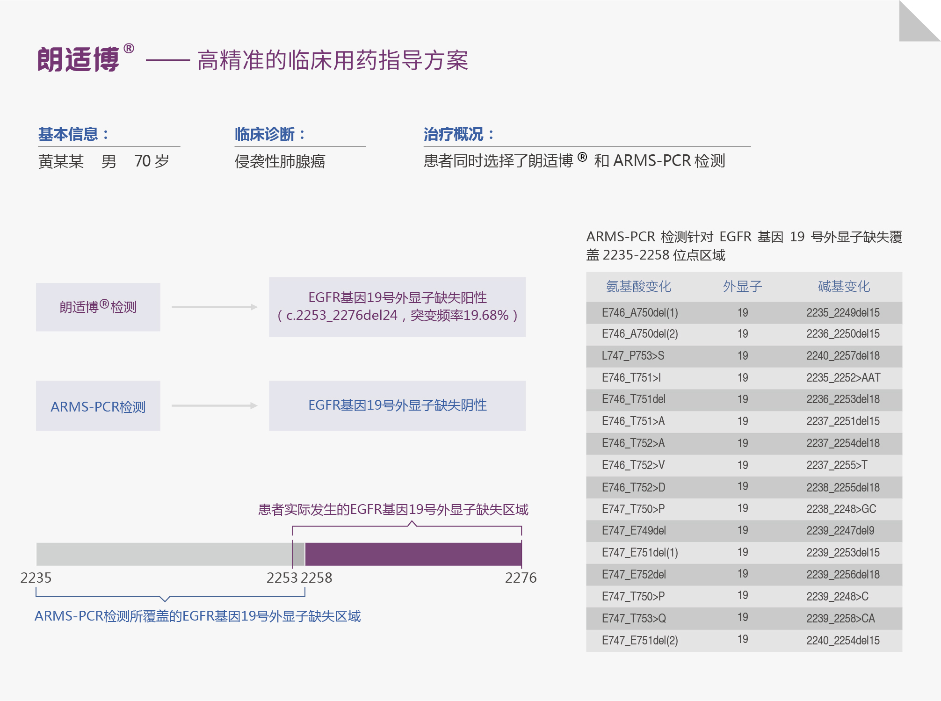This screenshot has width=941, height=701.
Task: Click the cell 2237_2254del18
Action: click(x=843, y=443)
